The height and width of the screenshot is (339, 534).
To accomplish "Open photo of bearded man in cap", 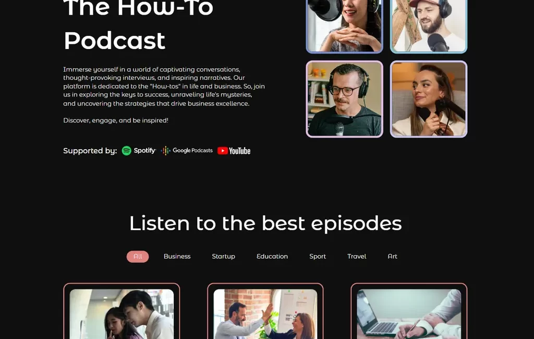I will [x=429, y=26].
